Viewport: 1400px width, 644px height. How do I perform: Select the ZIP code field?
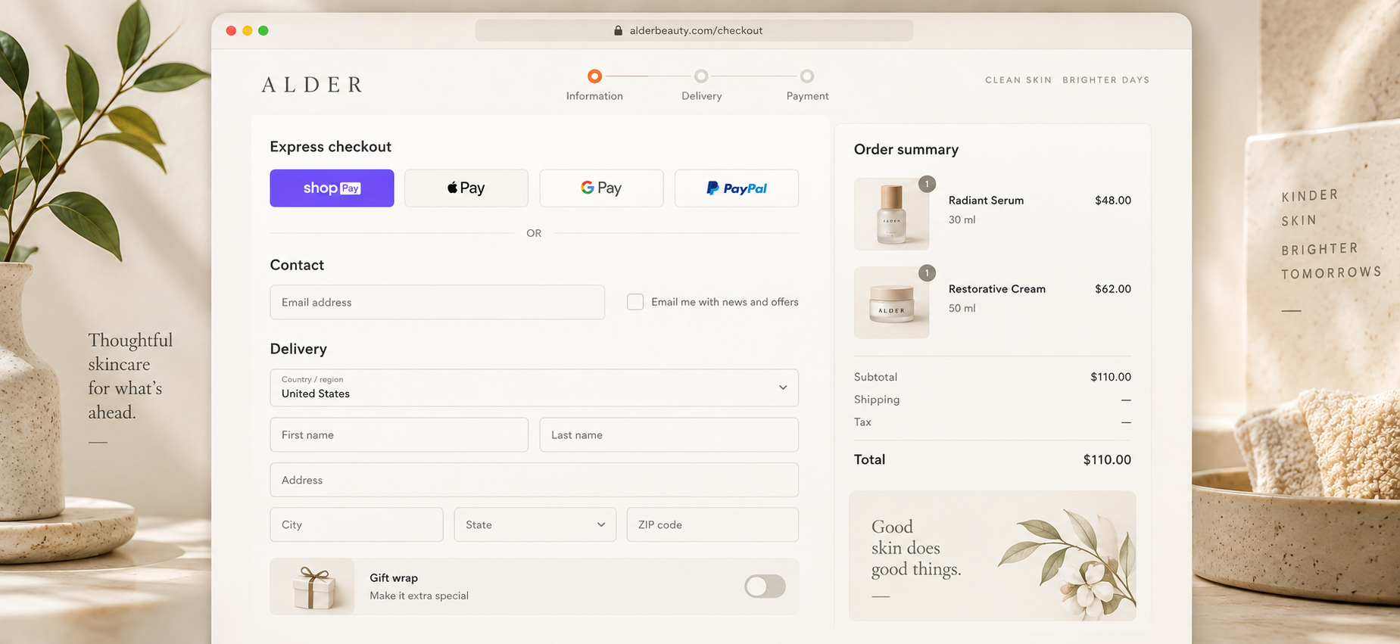[712, 524]
